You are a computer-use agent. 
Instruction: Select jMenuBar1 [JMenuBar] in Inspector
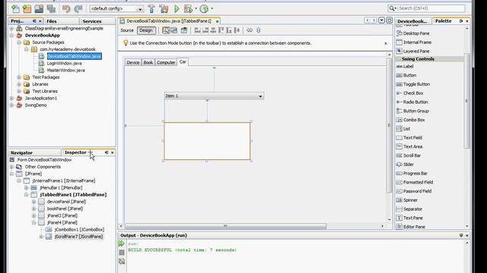[61, 187]
